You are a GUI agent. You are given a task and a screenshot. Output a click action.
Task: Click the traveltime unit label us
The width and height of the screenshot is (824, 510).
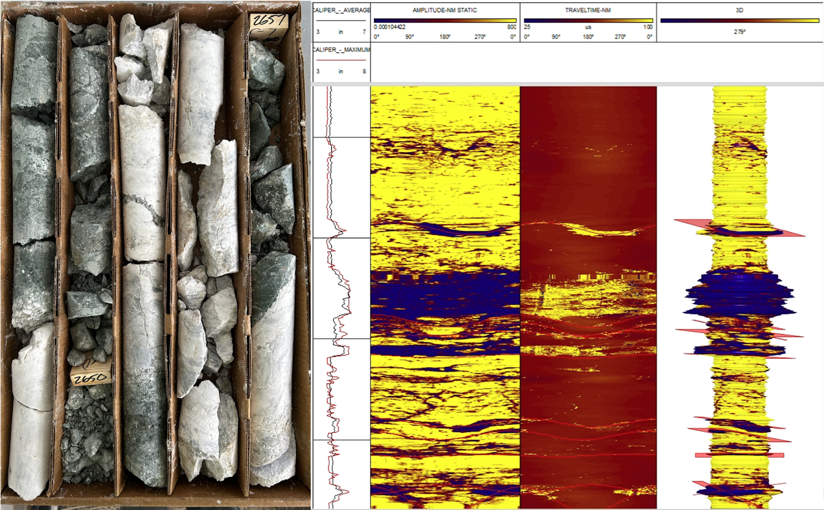(588, 27)
